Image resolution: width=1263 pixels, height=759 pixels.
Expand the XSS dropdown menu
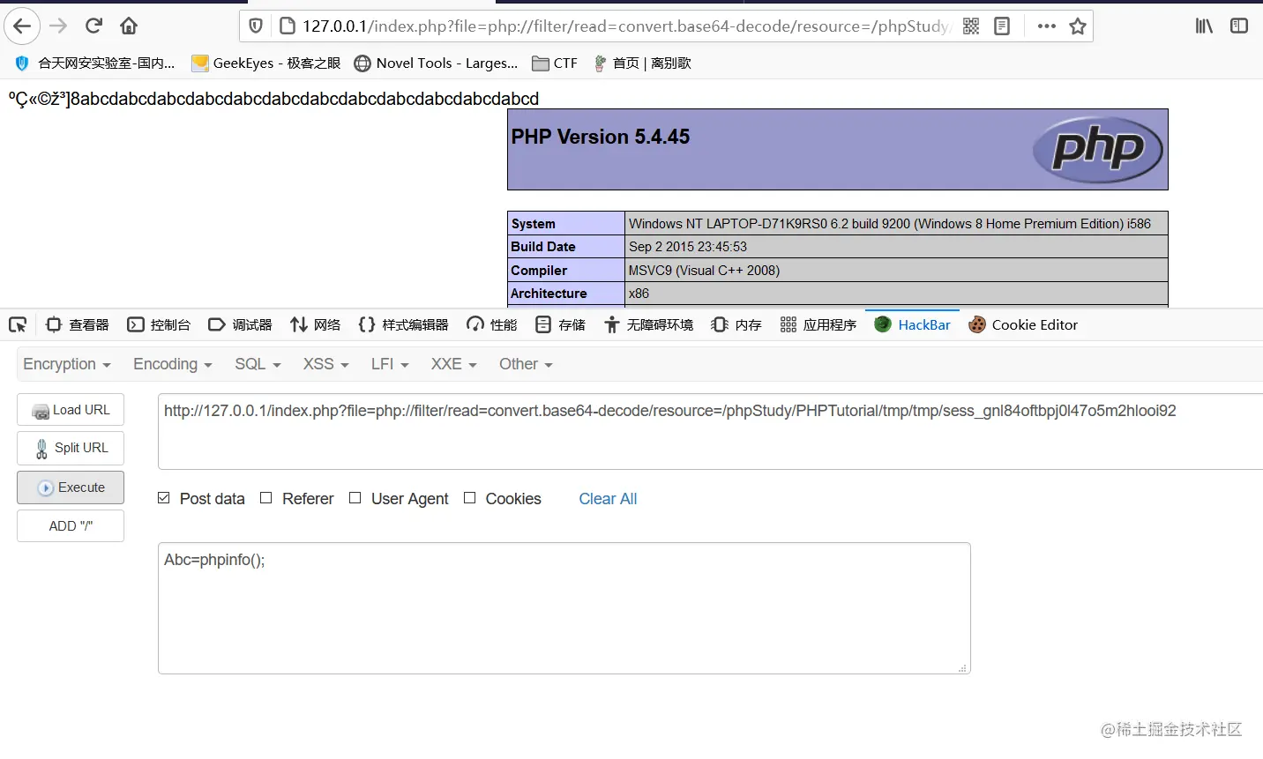[x=326, y=364]
